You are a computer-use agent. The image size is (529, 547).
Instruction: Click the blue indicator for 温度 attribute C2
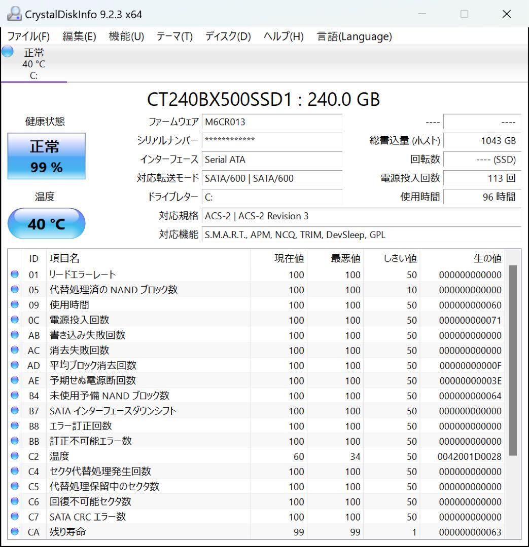click(16, 456)
